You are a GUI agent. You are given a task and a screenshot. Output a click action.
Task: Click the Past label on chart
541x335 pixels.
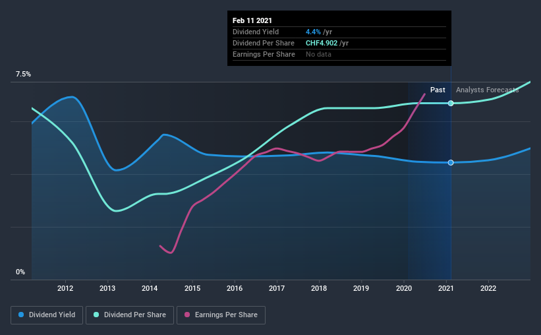point(438,90)
